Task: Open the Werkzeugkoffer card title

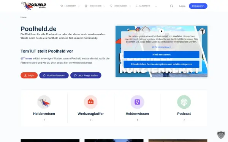Action: coord(90,114)
